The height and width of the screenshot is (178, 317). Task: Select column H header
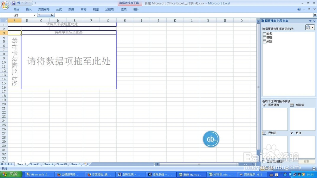pyautogui.click(x=125, y=21)
